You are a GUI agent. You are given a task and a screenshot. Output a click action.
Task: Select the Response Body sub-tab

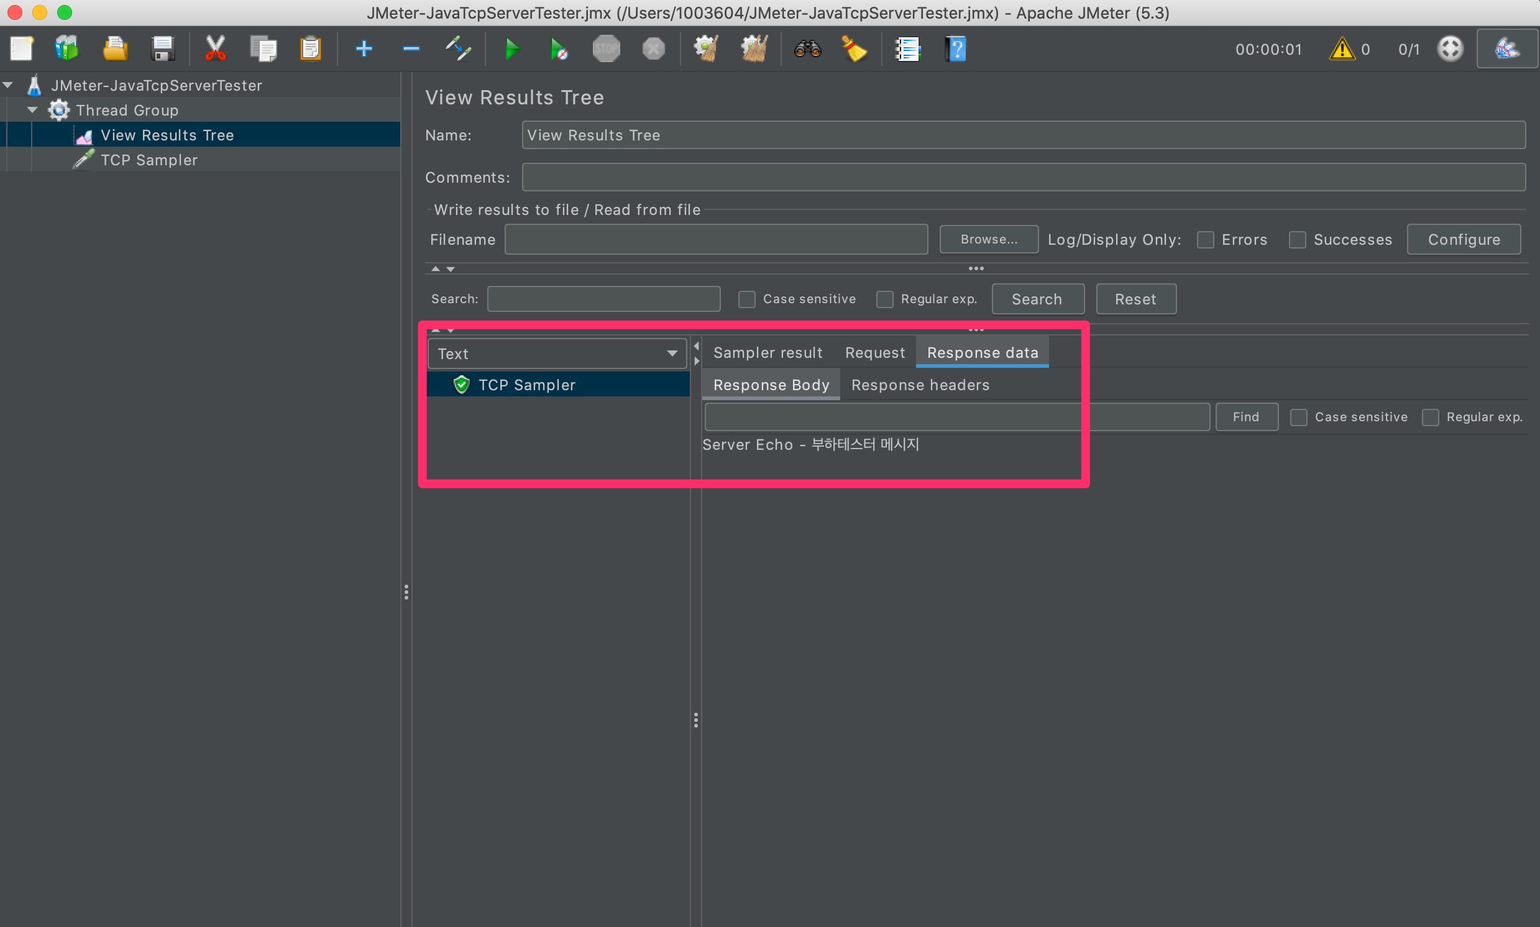tap(771, 385)
